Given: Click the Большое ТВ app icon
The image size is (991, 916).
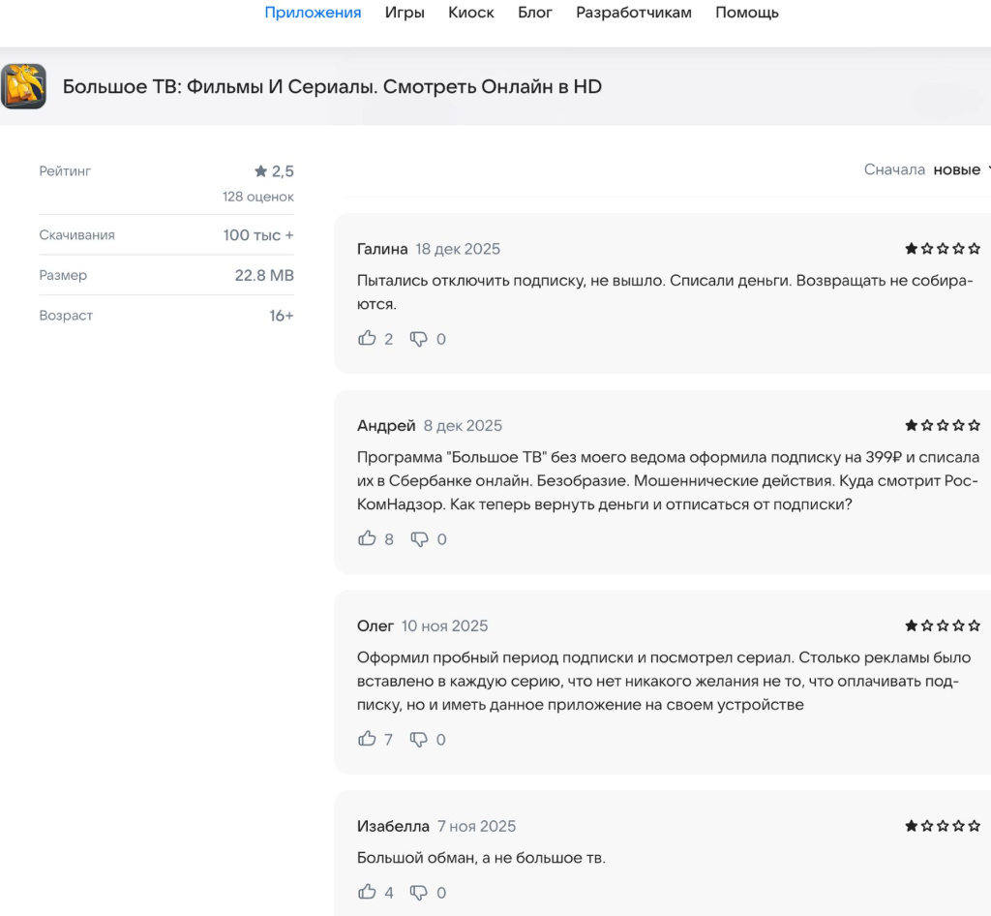Looking at the screenshot, I should [24, 86].
